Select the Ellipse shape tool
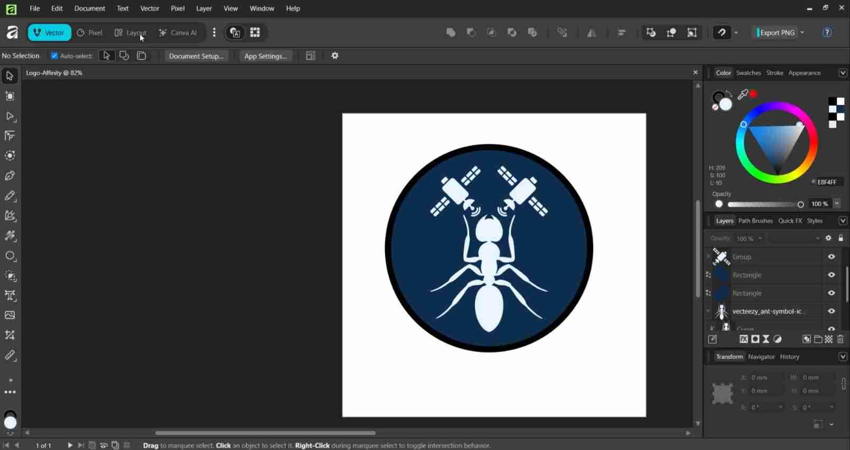Viewport: 850px width, 450px height. (x=10, y=256)
